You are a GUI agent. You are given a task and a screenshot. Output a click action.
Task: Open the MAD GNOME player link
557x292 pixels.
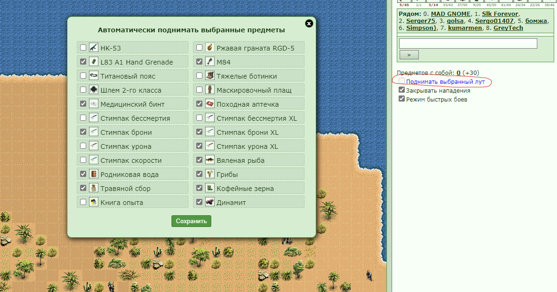(451, 14)
